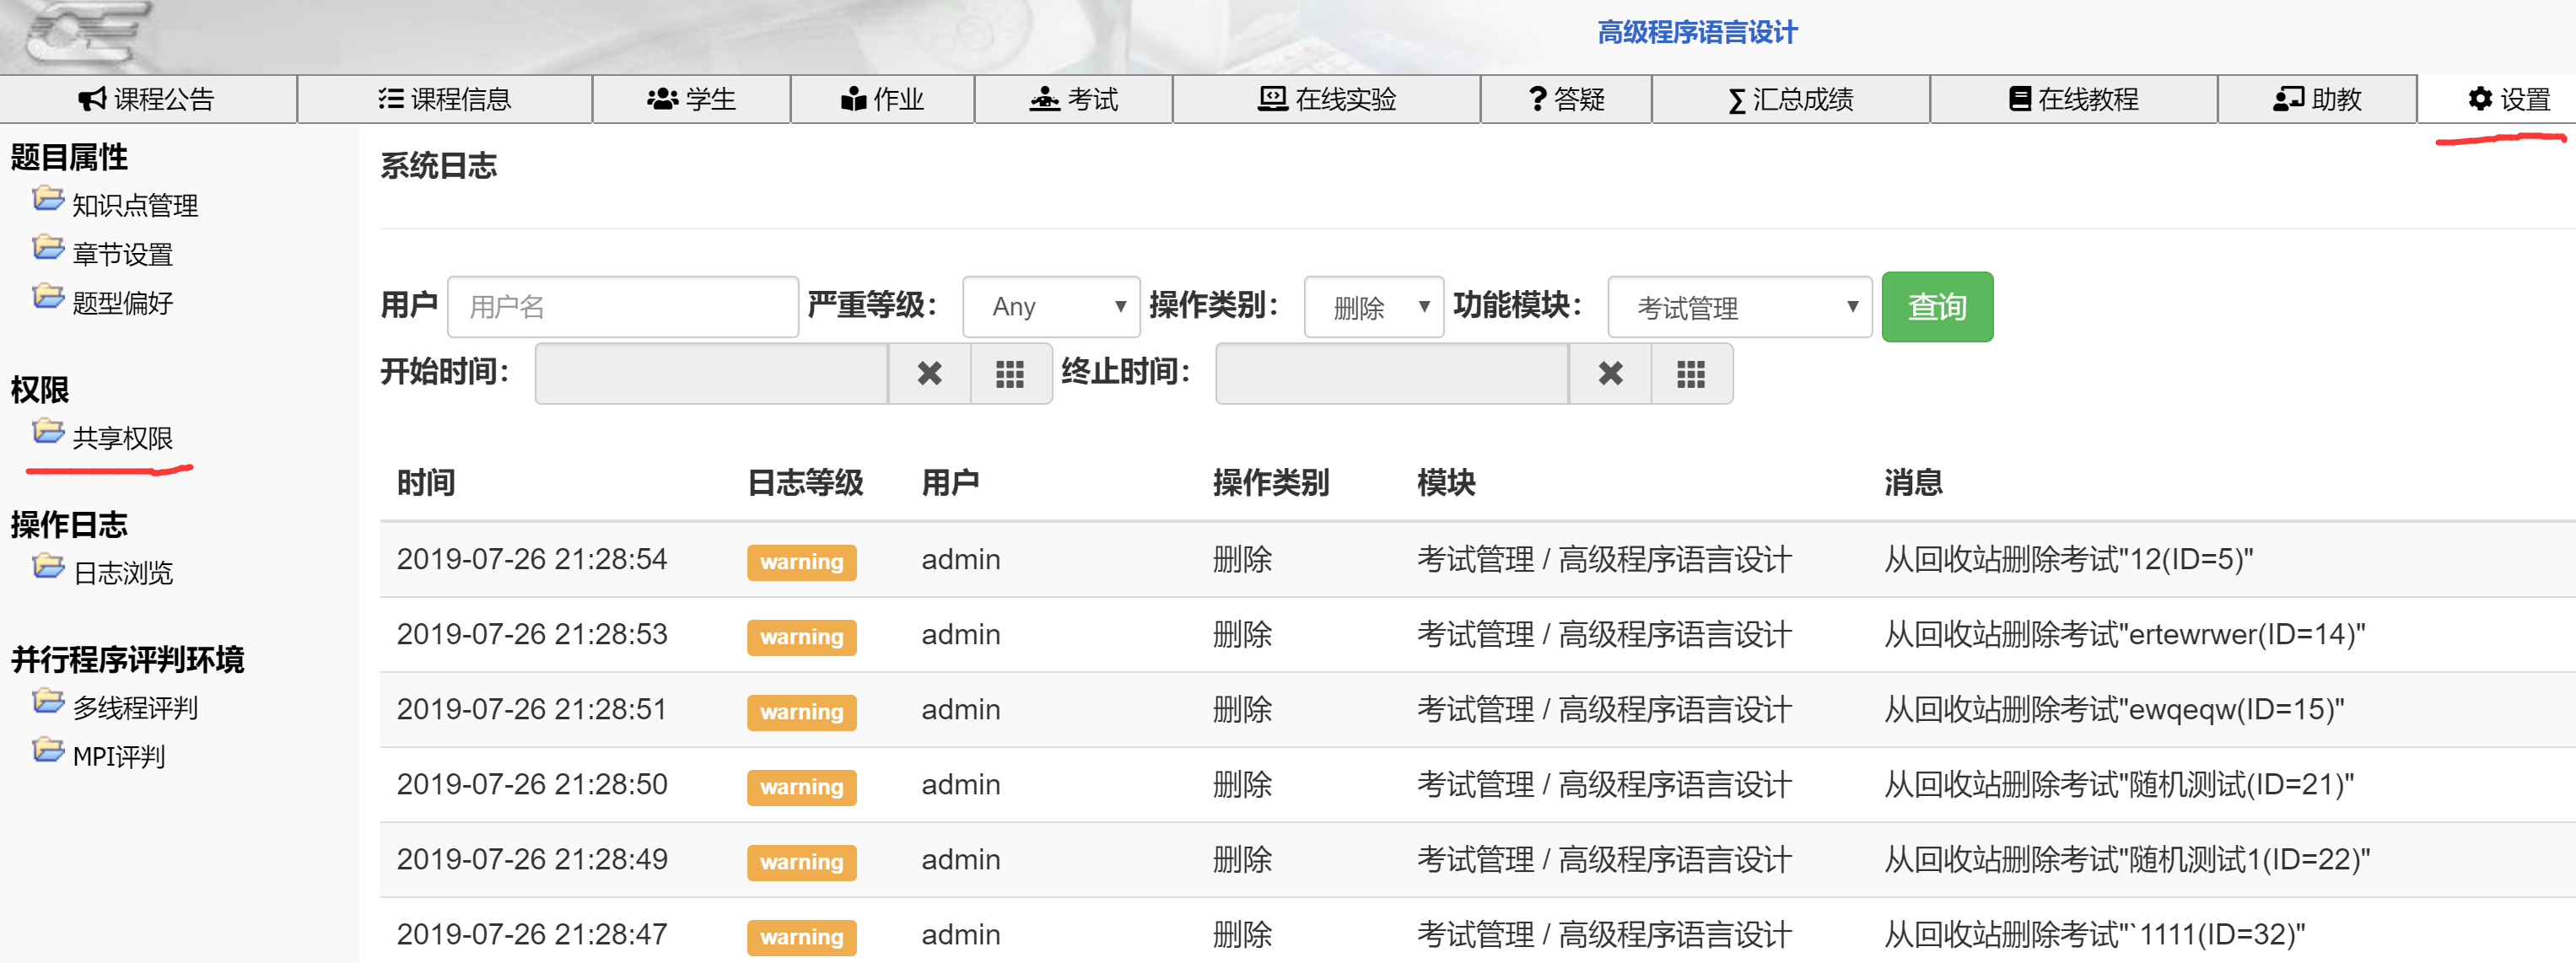This screenshot has width=2576, height=963.
Task: Click into the 用户名 input field
Action: point(622,307)
